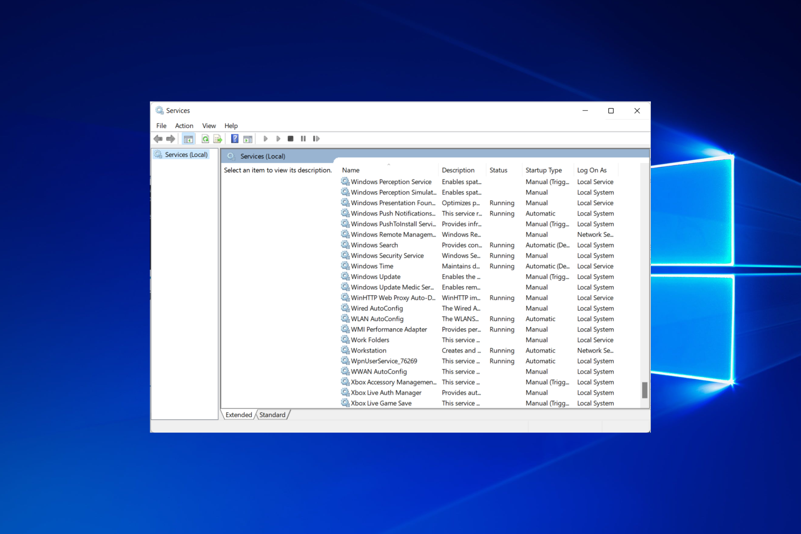The width and height of the screenshot is (801, 534).
Task: Switch to the Extended tab
Action: pyautogui.click(x=239, y=415)
